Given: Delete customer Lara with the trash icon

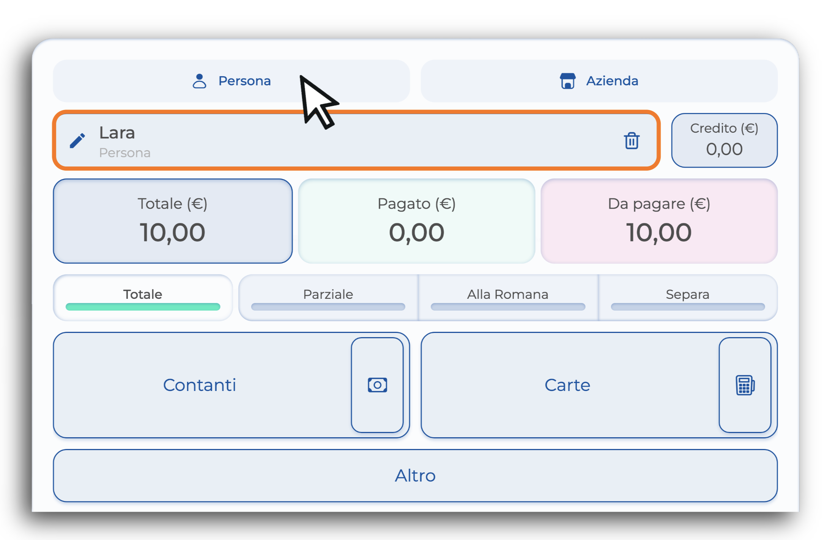Looking at the screenshot, I should point(632,141).
